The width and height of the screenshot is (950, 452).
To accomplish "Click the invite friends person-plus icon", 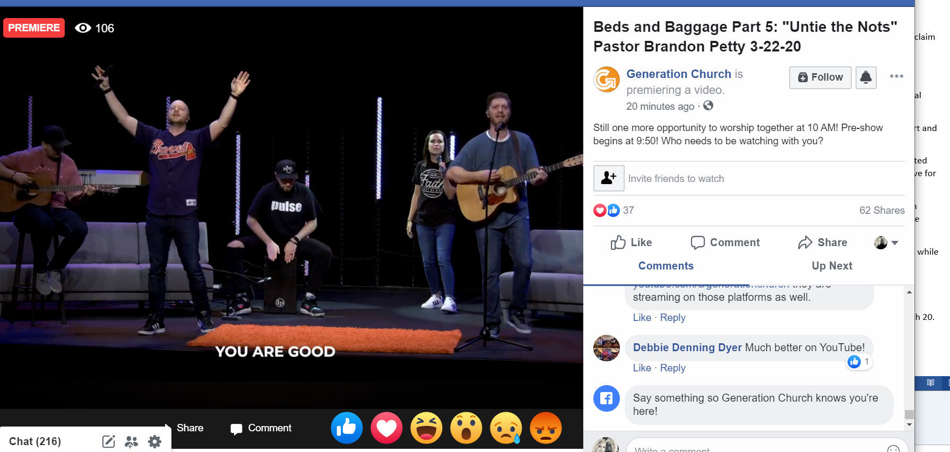I will pyautogui.click(x=609, y=178).
